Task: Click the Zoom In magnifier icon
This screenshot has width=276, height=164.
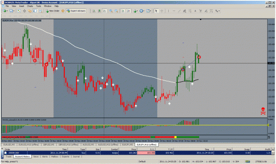Action: (111, 11)
